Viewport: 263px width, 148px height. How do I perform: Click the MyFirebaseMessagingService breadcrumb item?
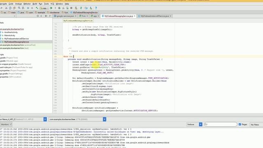[84, 12]
